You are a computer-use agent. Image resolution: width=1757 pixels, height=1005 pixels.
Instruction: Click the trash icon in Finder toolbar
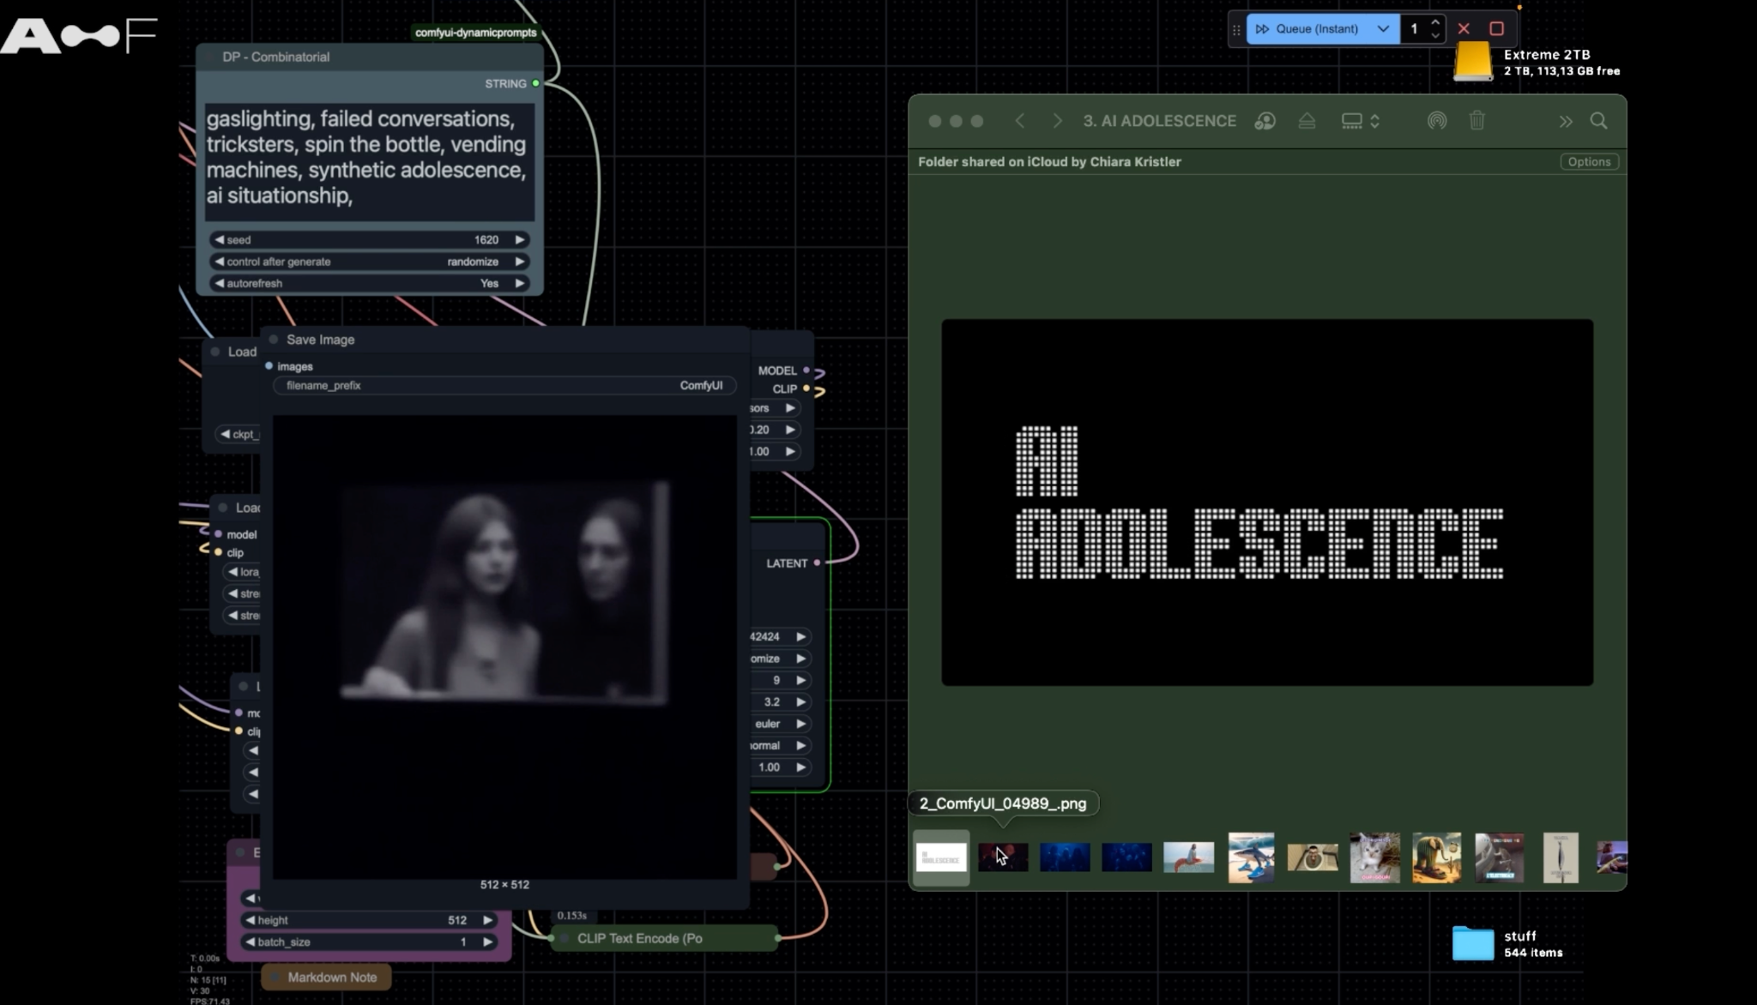pos(1477,121)
